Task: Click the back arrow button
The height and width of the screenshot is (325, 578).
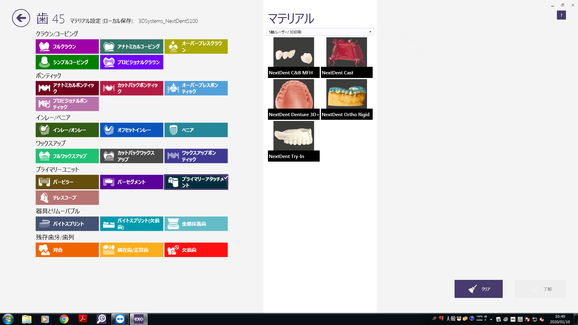Action: 21,18
